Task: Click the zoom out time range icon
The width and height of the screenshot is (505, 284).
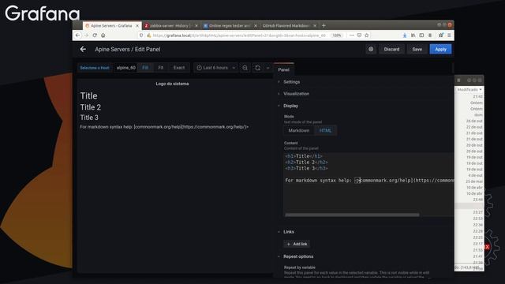Action: pos(245,68)
